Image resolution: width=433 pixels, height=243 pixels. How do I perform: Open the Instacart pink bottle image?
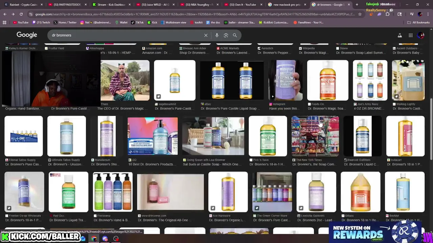[405, 136]
